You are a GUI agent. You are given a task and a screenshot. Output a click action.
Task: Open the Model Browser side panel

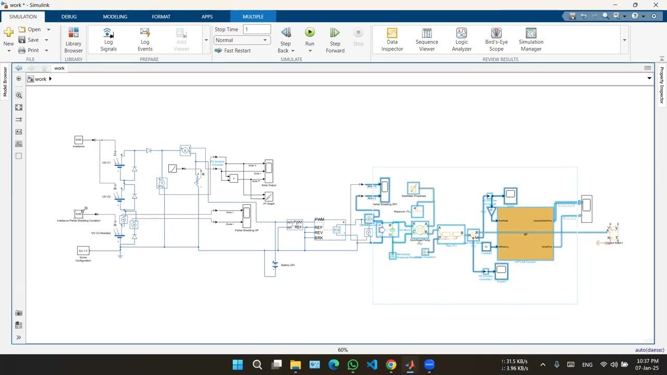5,82
